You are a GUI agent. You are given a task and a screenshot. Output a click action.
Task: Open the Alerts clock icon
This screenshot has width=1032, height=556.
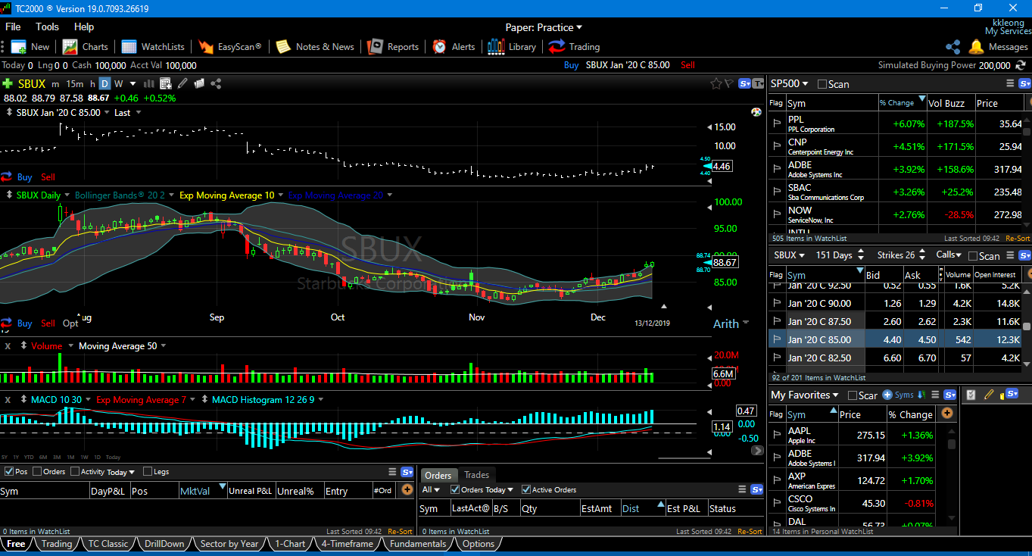coord(439,46)
